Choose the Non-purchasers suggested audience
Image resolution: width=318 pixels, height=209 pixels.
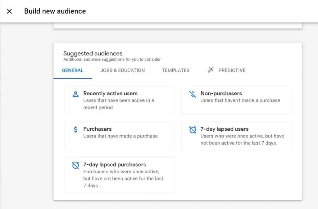(x=236, y=100)
